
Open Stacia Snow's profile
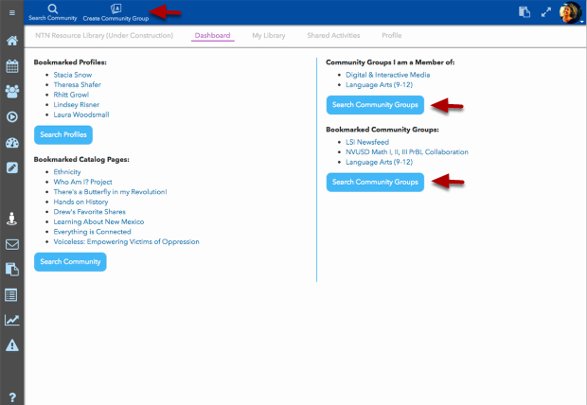[73, 75]
